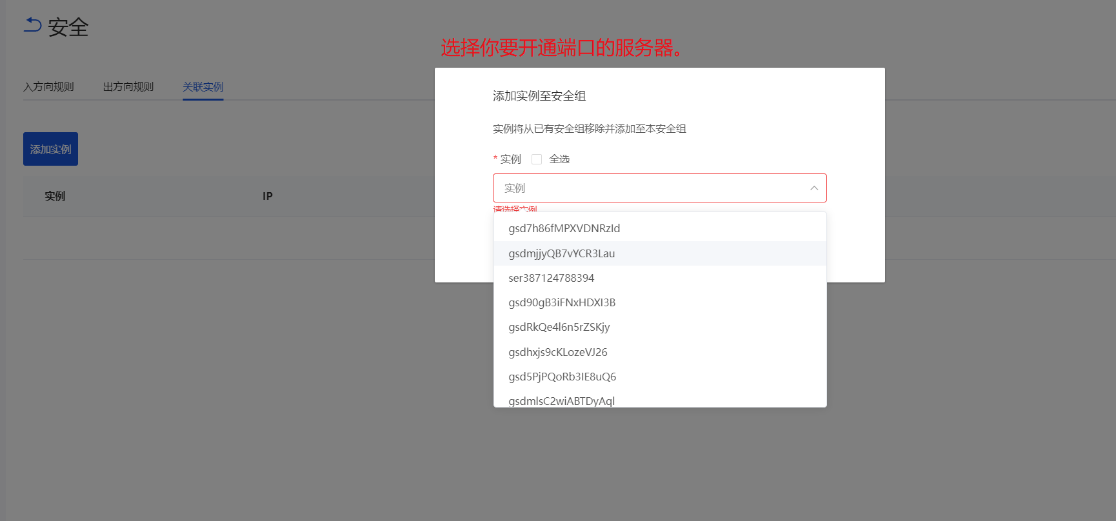
Task: Click the back arrow next to 安全
Action: [32, 26]
